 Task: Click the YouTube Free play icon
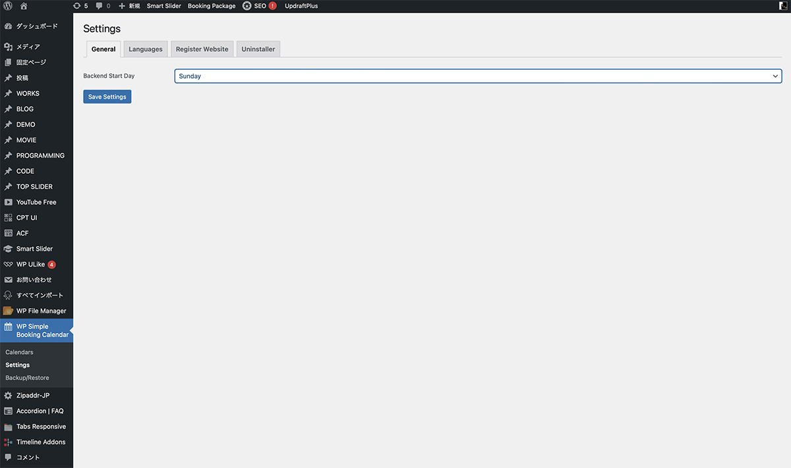click(8, 202)
